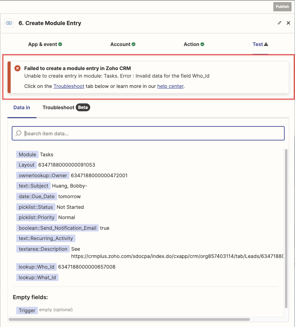Click the Layout value 6347188000000091053
The width and height of the screenshot is (295, 327).
[67, 165]
